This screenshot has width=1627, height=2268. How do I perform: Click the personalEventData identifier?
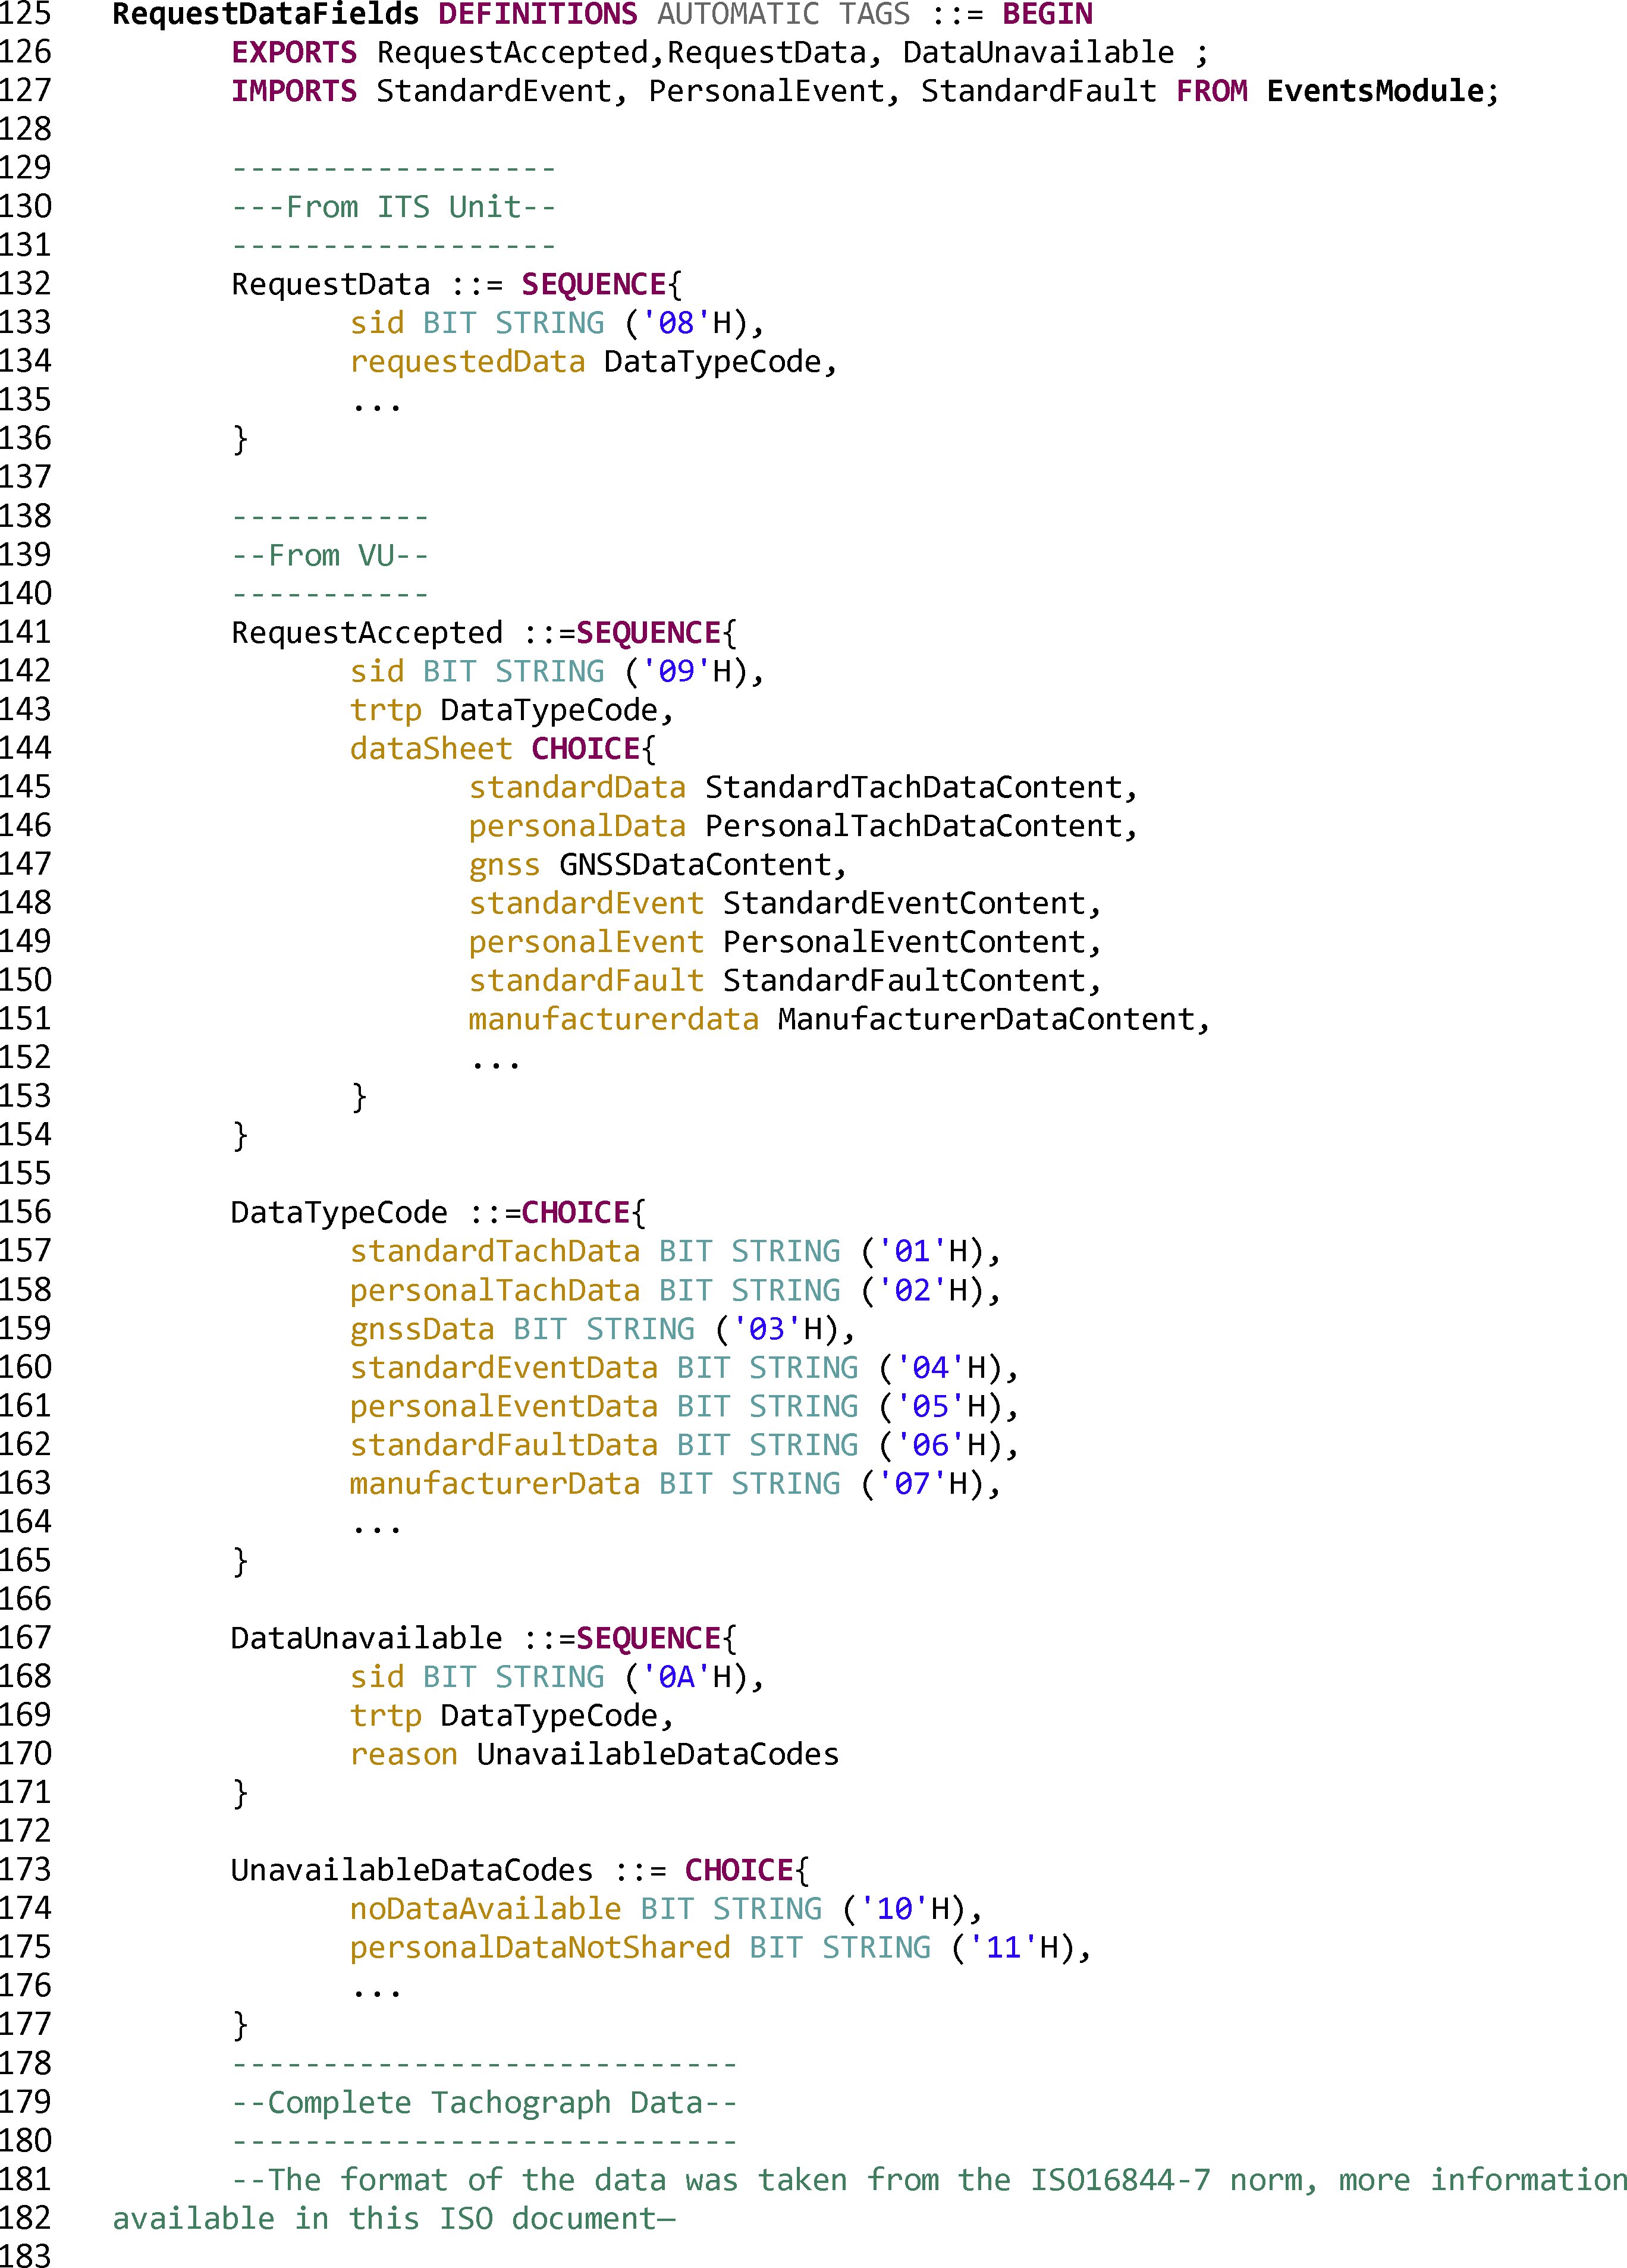click(x=504, y=1407)
